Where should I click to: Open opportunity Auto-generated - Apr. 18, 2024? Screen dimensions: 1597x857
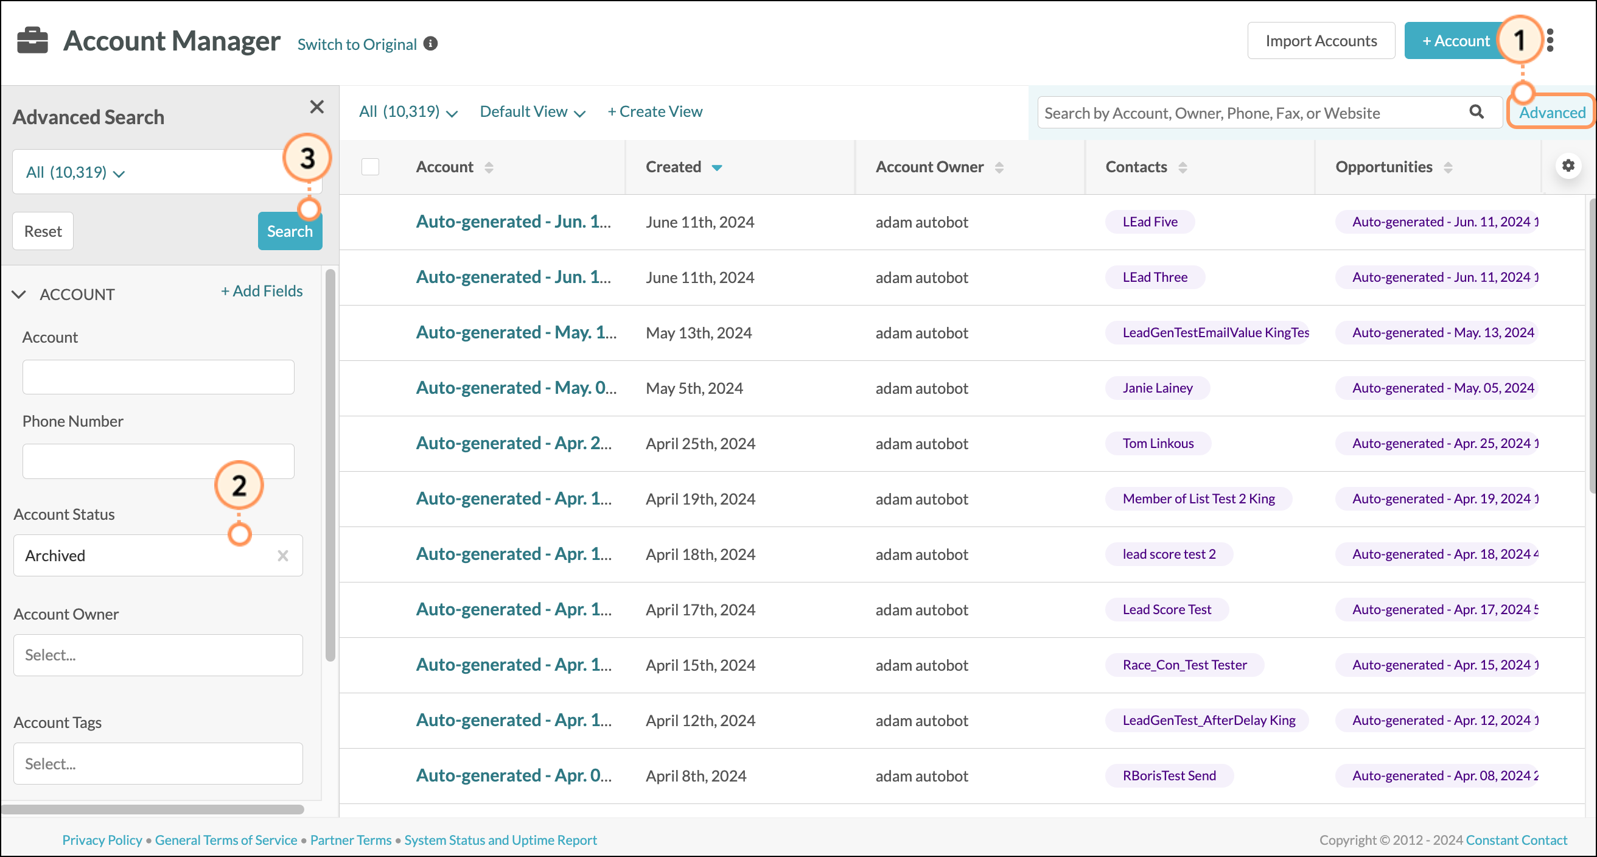point(1437,554)
